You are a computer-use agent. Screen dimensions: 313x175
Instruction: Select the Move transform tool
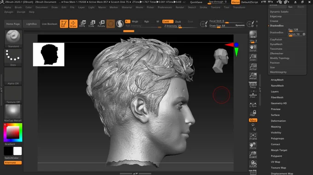pyautogui.click(x=82, y=24)
